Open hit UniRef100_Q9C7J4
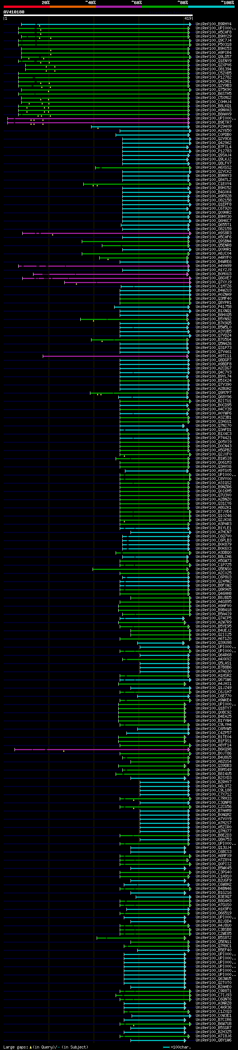 213,40
